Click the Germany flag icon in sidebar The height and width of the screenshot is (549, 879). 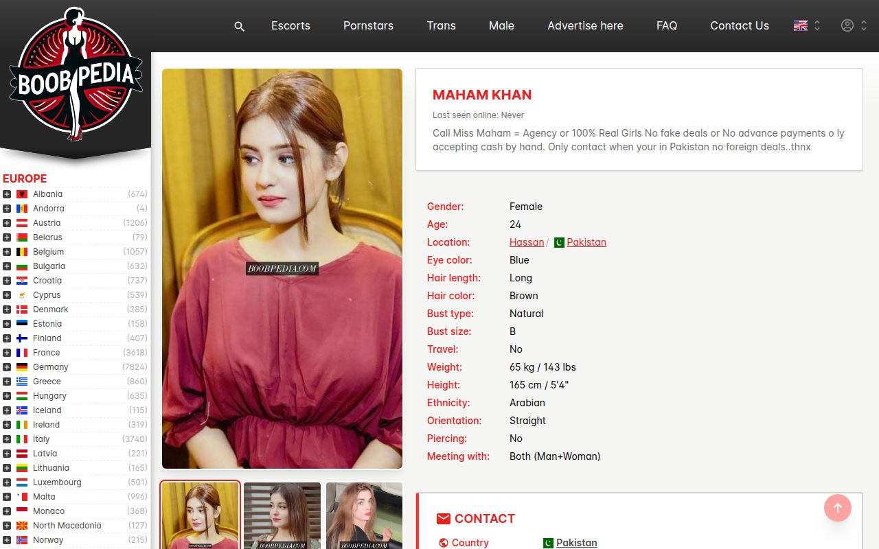(22, 367)
